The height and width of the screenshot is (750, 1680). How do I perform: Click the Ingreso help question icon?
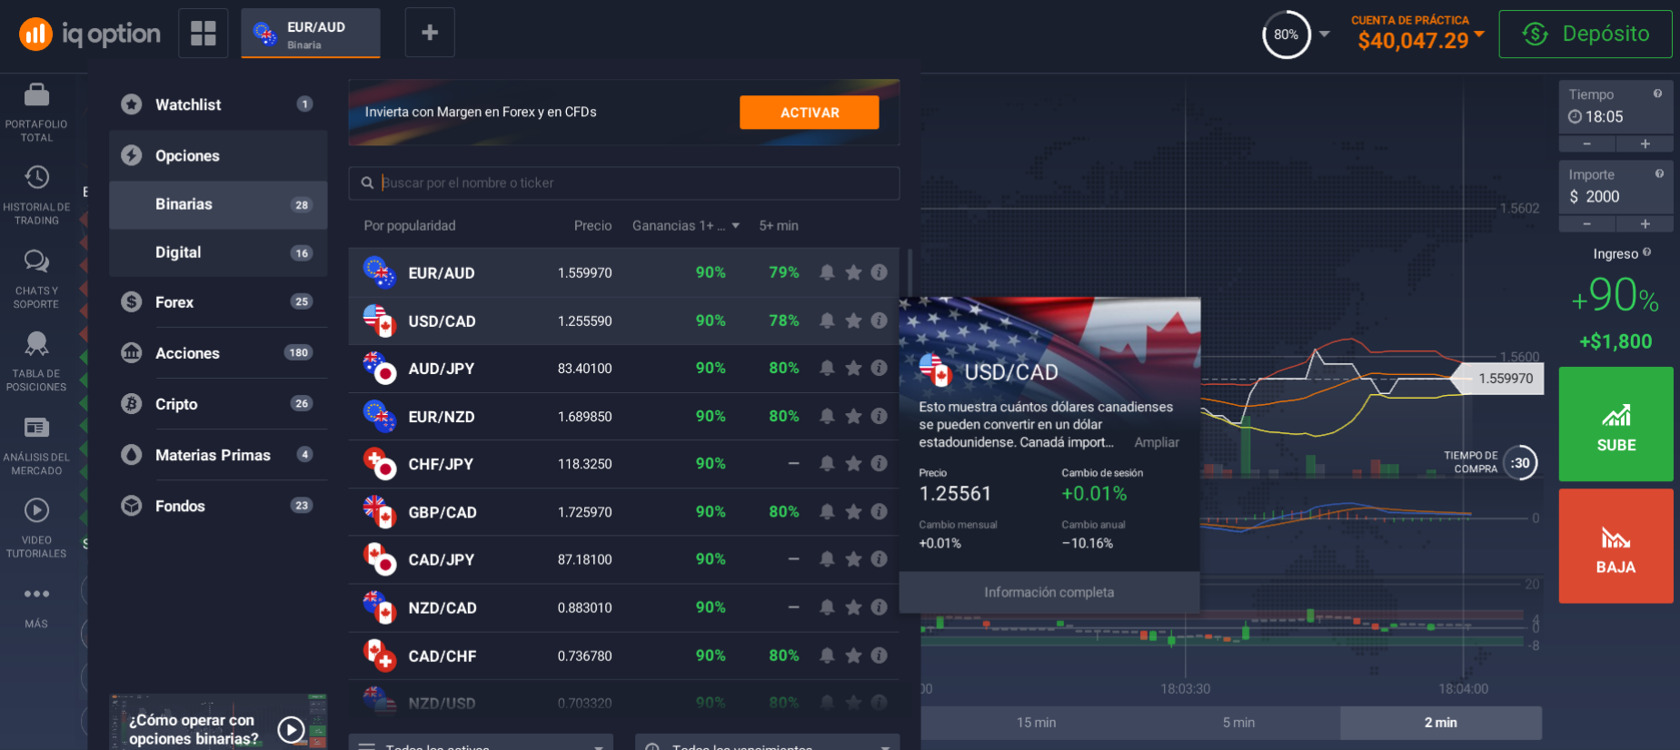[x=1647, y=252]
